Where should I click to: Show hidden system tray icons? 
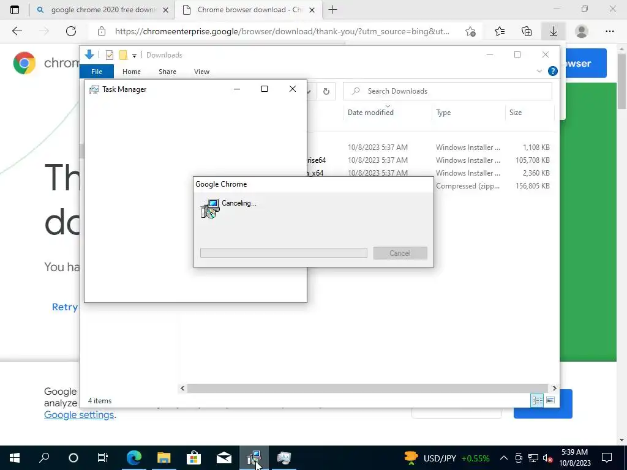tap(504, 458)
